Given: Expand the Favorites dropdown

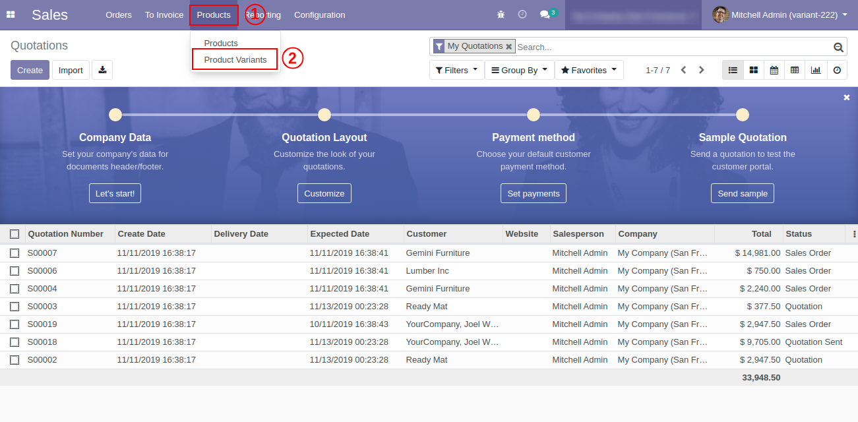Looking at the screenshot, I should [588, 71].
